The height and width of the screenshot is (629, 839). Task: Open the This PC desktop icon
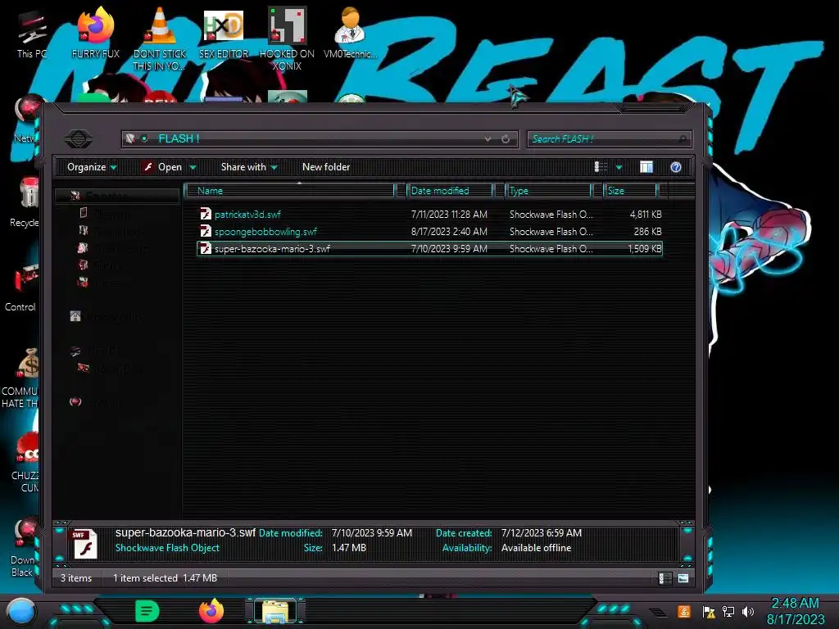click(32, 34)
